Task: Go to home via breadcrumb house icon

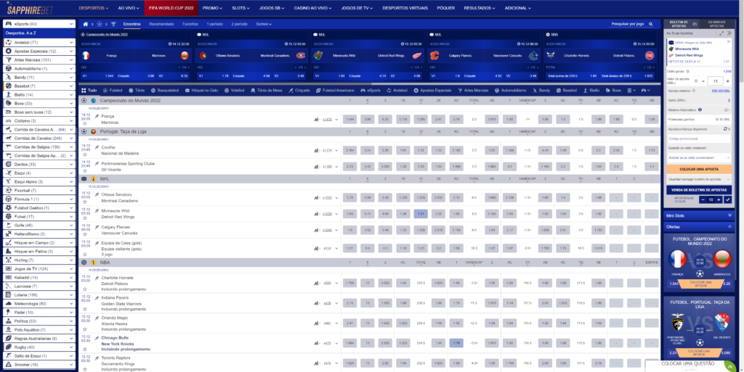Action: 86,24
